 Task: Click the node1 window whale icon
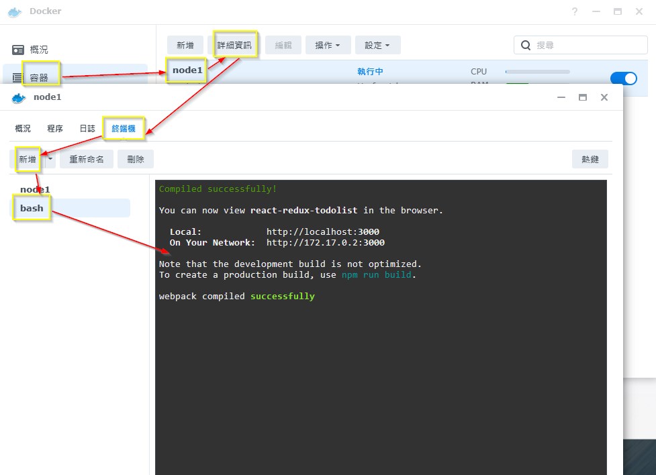(x=19, y=98)
